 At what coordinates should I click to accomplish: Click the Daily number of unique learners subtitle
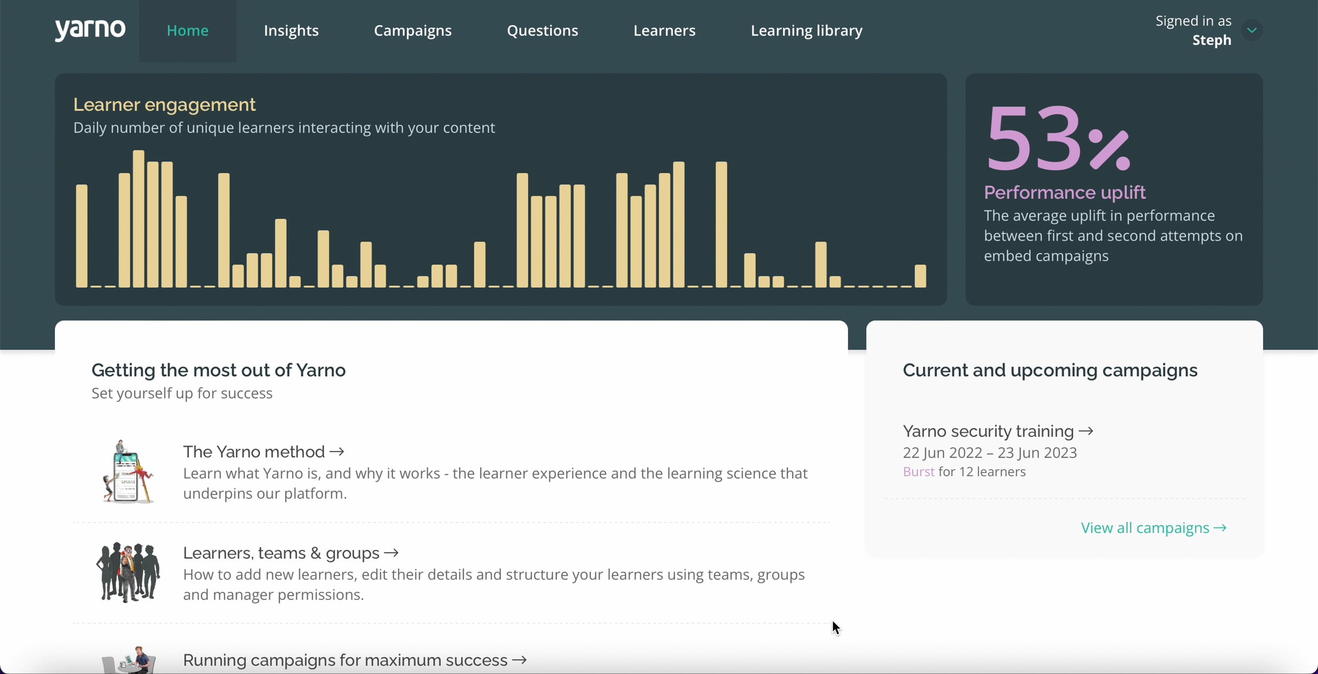click(284, 127)
